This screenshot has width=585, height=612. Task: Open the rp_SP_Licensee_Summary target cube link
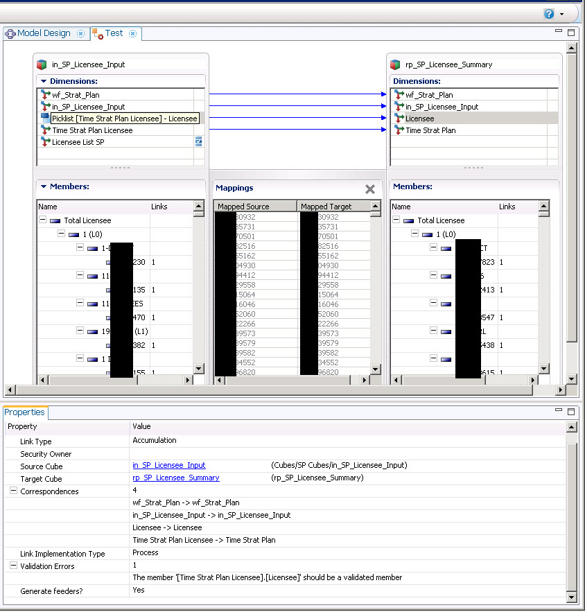175,478
